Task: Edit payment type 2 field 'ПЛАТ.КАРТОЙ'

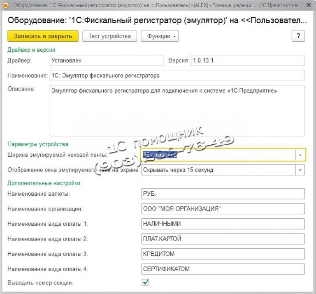Action: [x=222, y=238]
